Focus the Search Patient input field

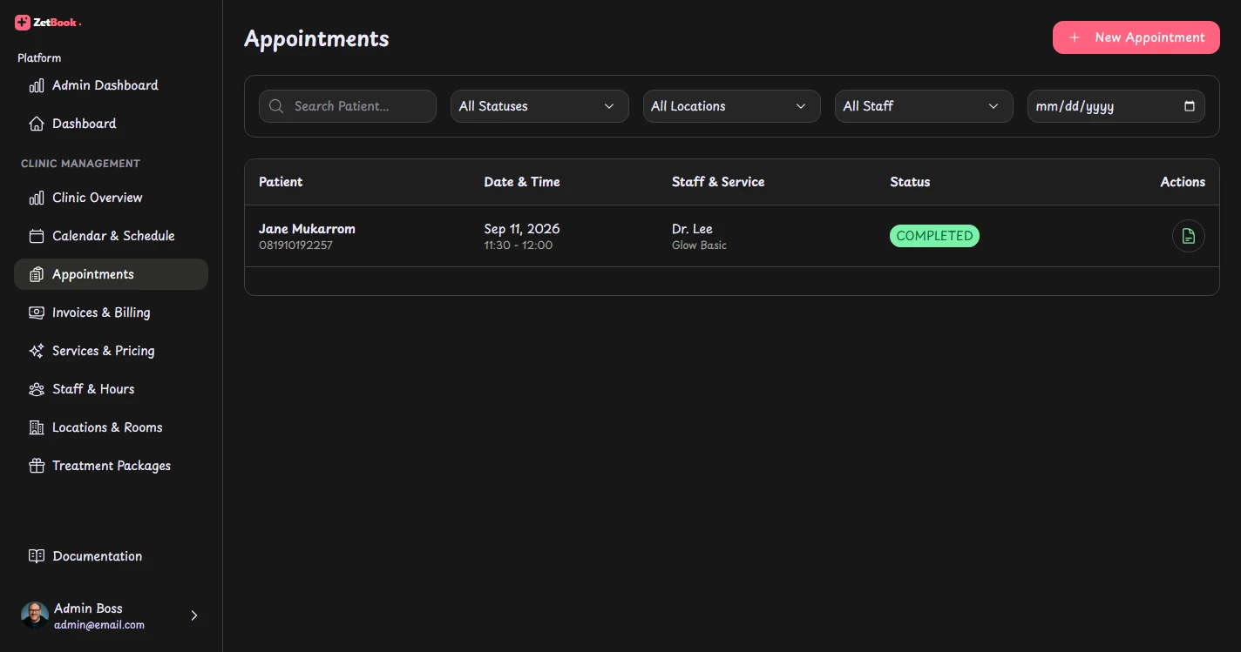(348, 106)
